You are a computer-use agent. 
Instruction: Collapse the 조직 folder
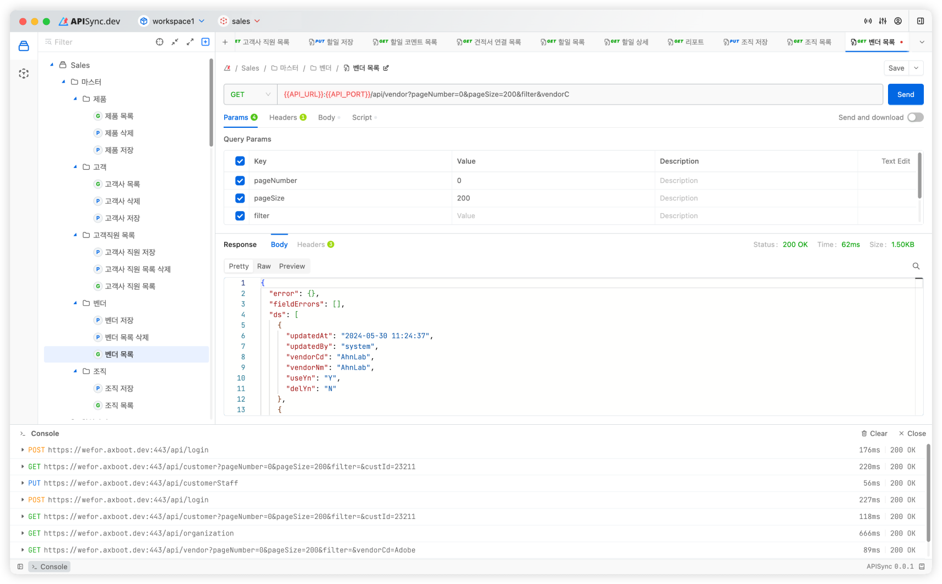(75, 371)
